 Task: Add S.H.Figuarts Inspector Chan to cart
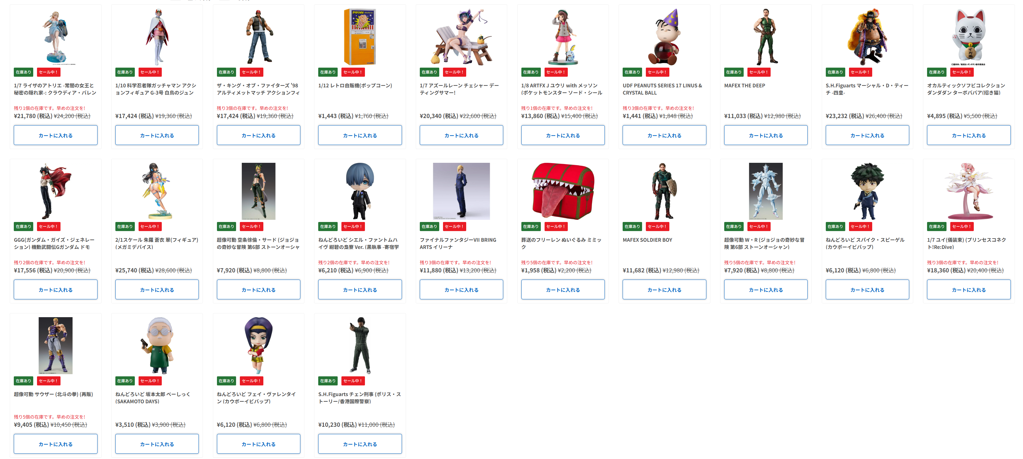coord(359,444)
